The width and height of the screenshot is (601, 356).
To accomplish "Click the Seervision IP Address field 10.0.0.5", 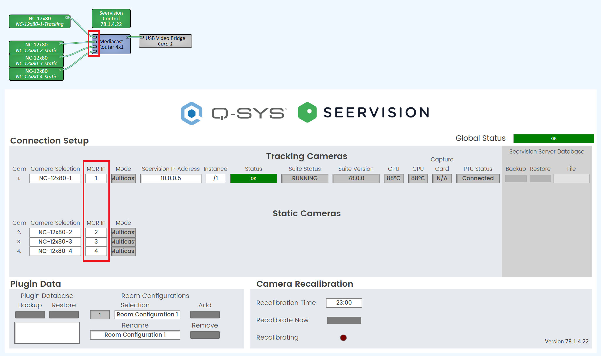I will coord(171,178).
